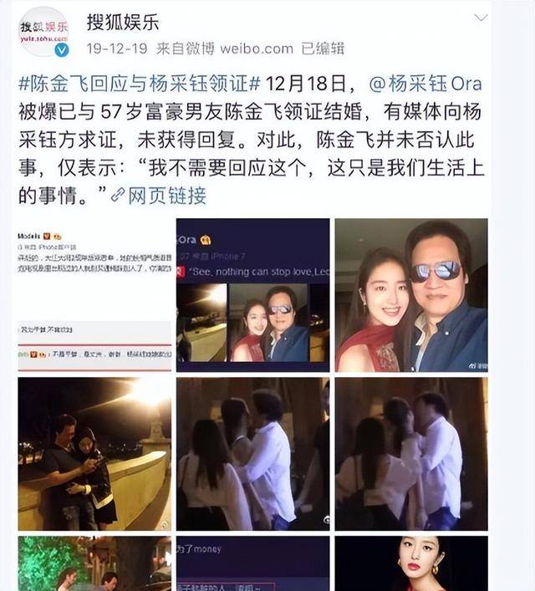Open the red lips portrait photo
This screenshot has height=591, width=535.
(x=411, y=563)
